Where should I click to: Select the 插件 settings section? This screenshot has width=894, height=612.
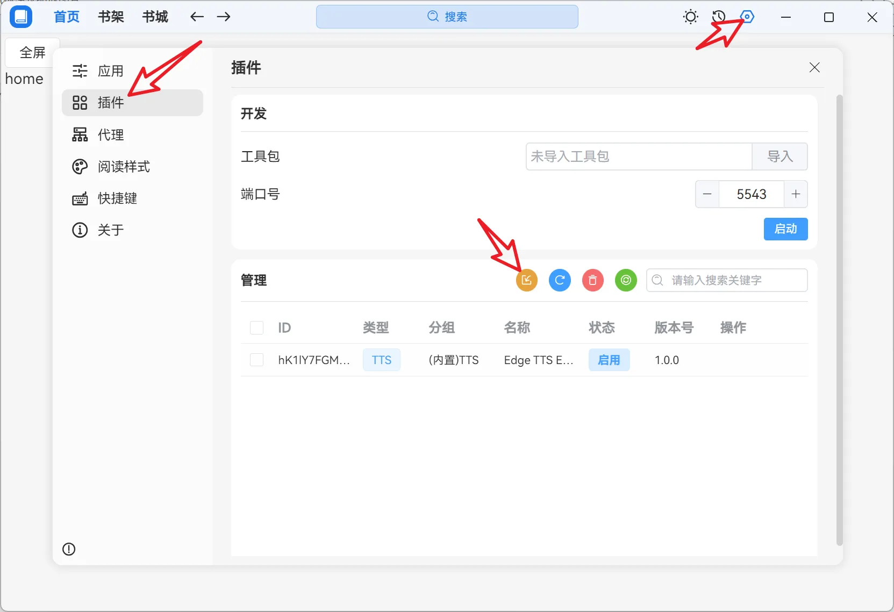coord(132,103)
